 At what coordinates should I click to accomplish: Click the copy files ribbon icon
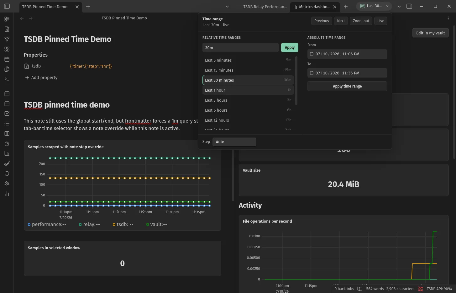(x=7, y=69)
